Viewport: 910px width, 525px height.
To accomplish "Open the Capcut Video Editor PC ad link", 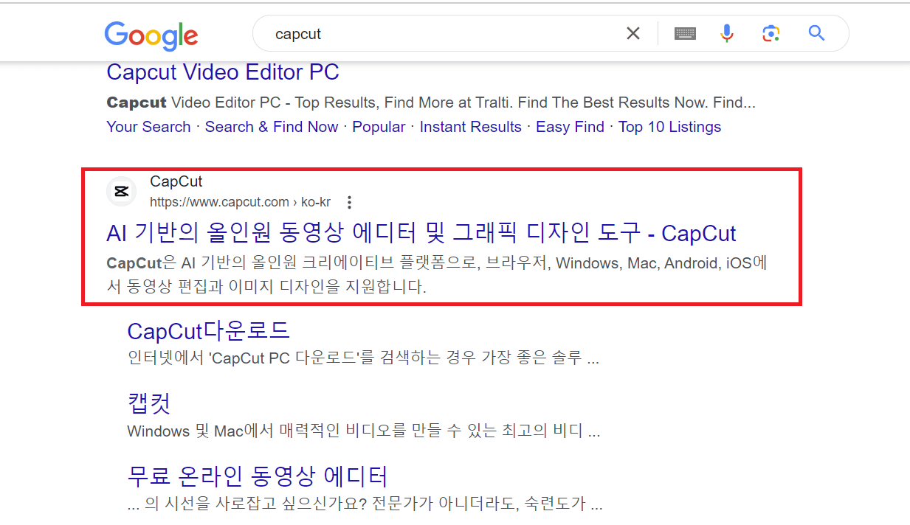I will tap(223, 72).
